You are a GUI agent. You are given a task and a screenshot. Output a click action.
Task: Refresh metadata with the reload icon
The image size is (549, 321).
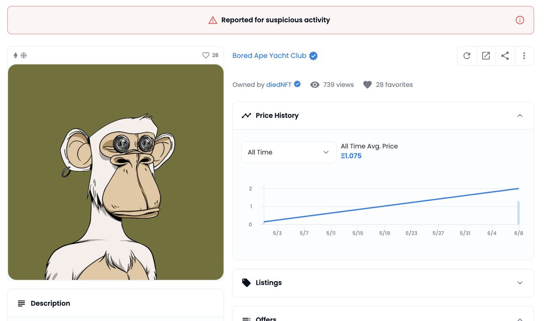coord(467,56)
